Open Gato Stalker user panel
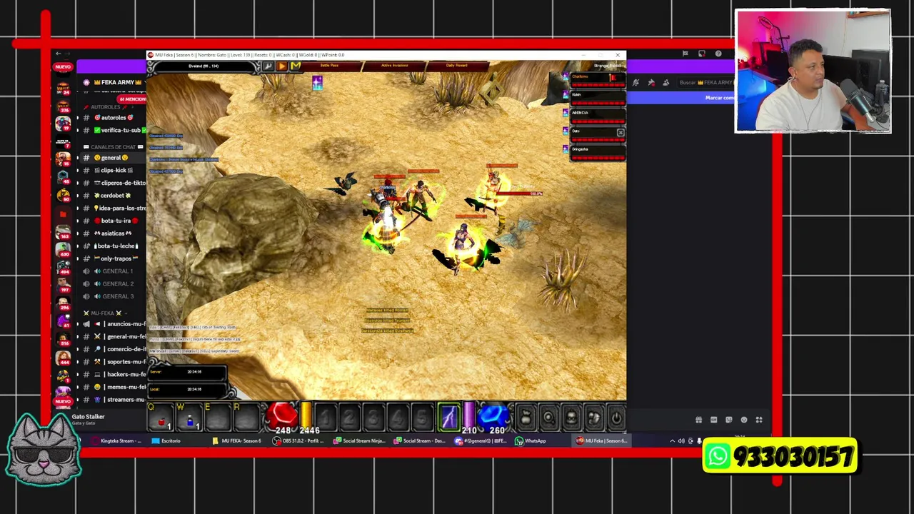The image size is (914, 514). click(88, 418)
